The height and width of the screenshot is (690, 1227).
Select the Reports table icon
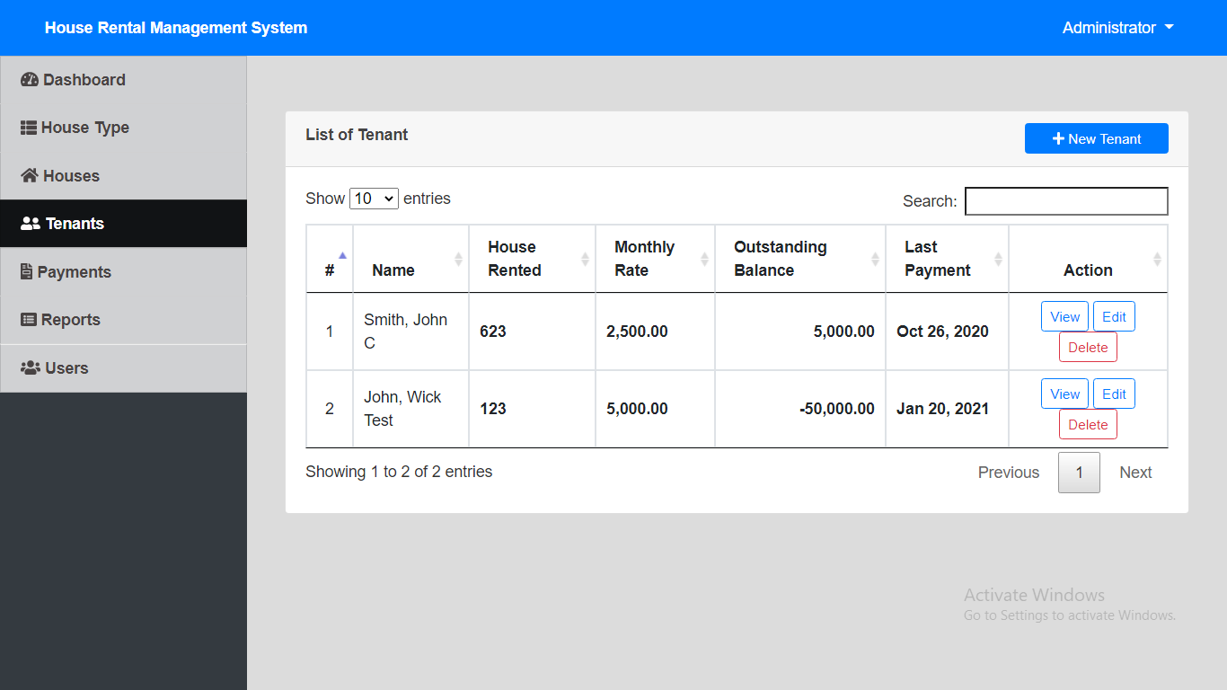click(x=28, y=319)
